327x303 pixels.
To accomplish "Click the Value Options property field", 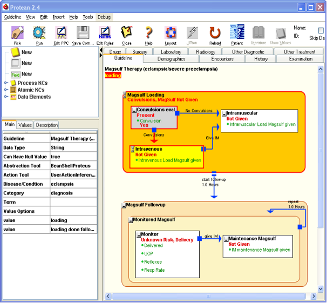I will [73, 211].
